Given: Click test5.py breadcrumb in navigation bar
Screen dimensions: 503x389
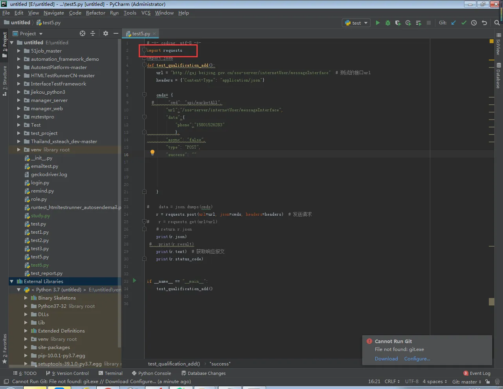Looking at the screenshot, I should click(x=48, y=23).
